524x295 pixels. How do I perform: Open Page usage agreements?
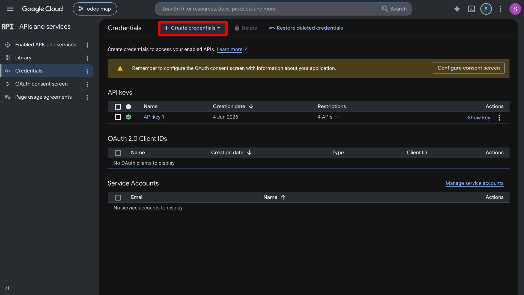43,97
